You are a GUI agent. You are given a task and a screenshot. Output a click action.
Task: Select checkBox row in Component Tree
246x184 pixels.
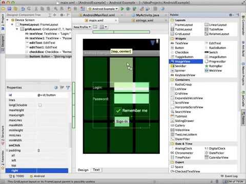click(38, 52)
